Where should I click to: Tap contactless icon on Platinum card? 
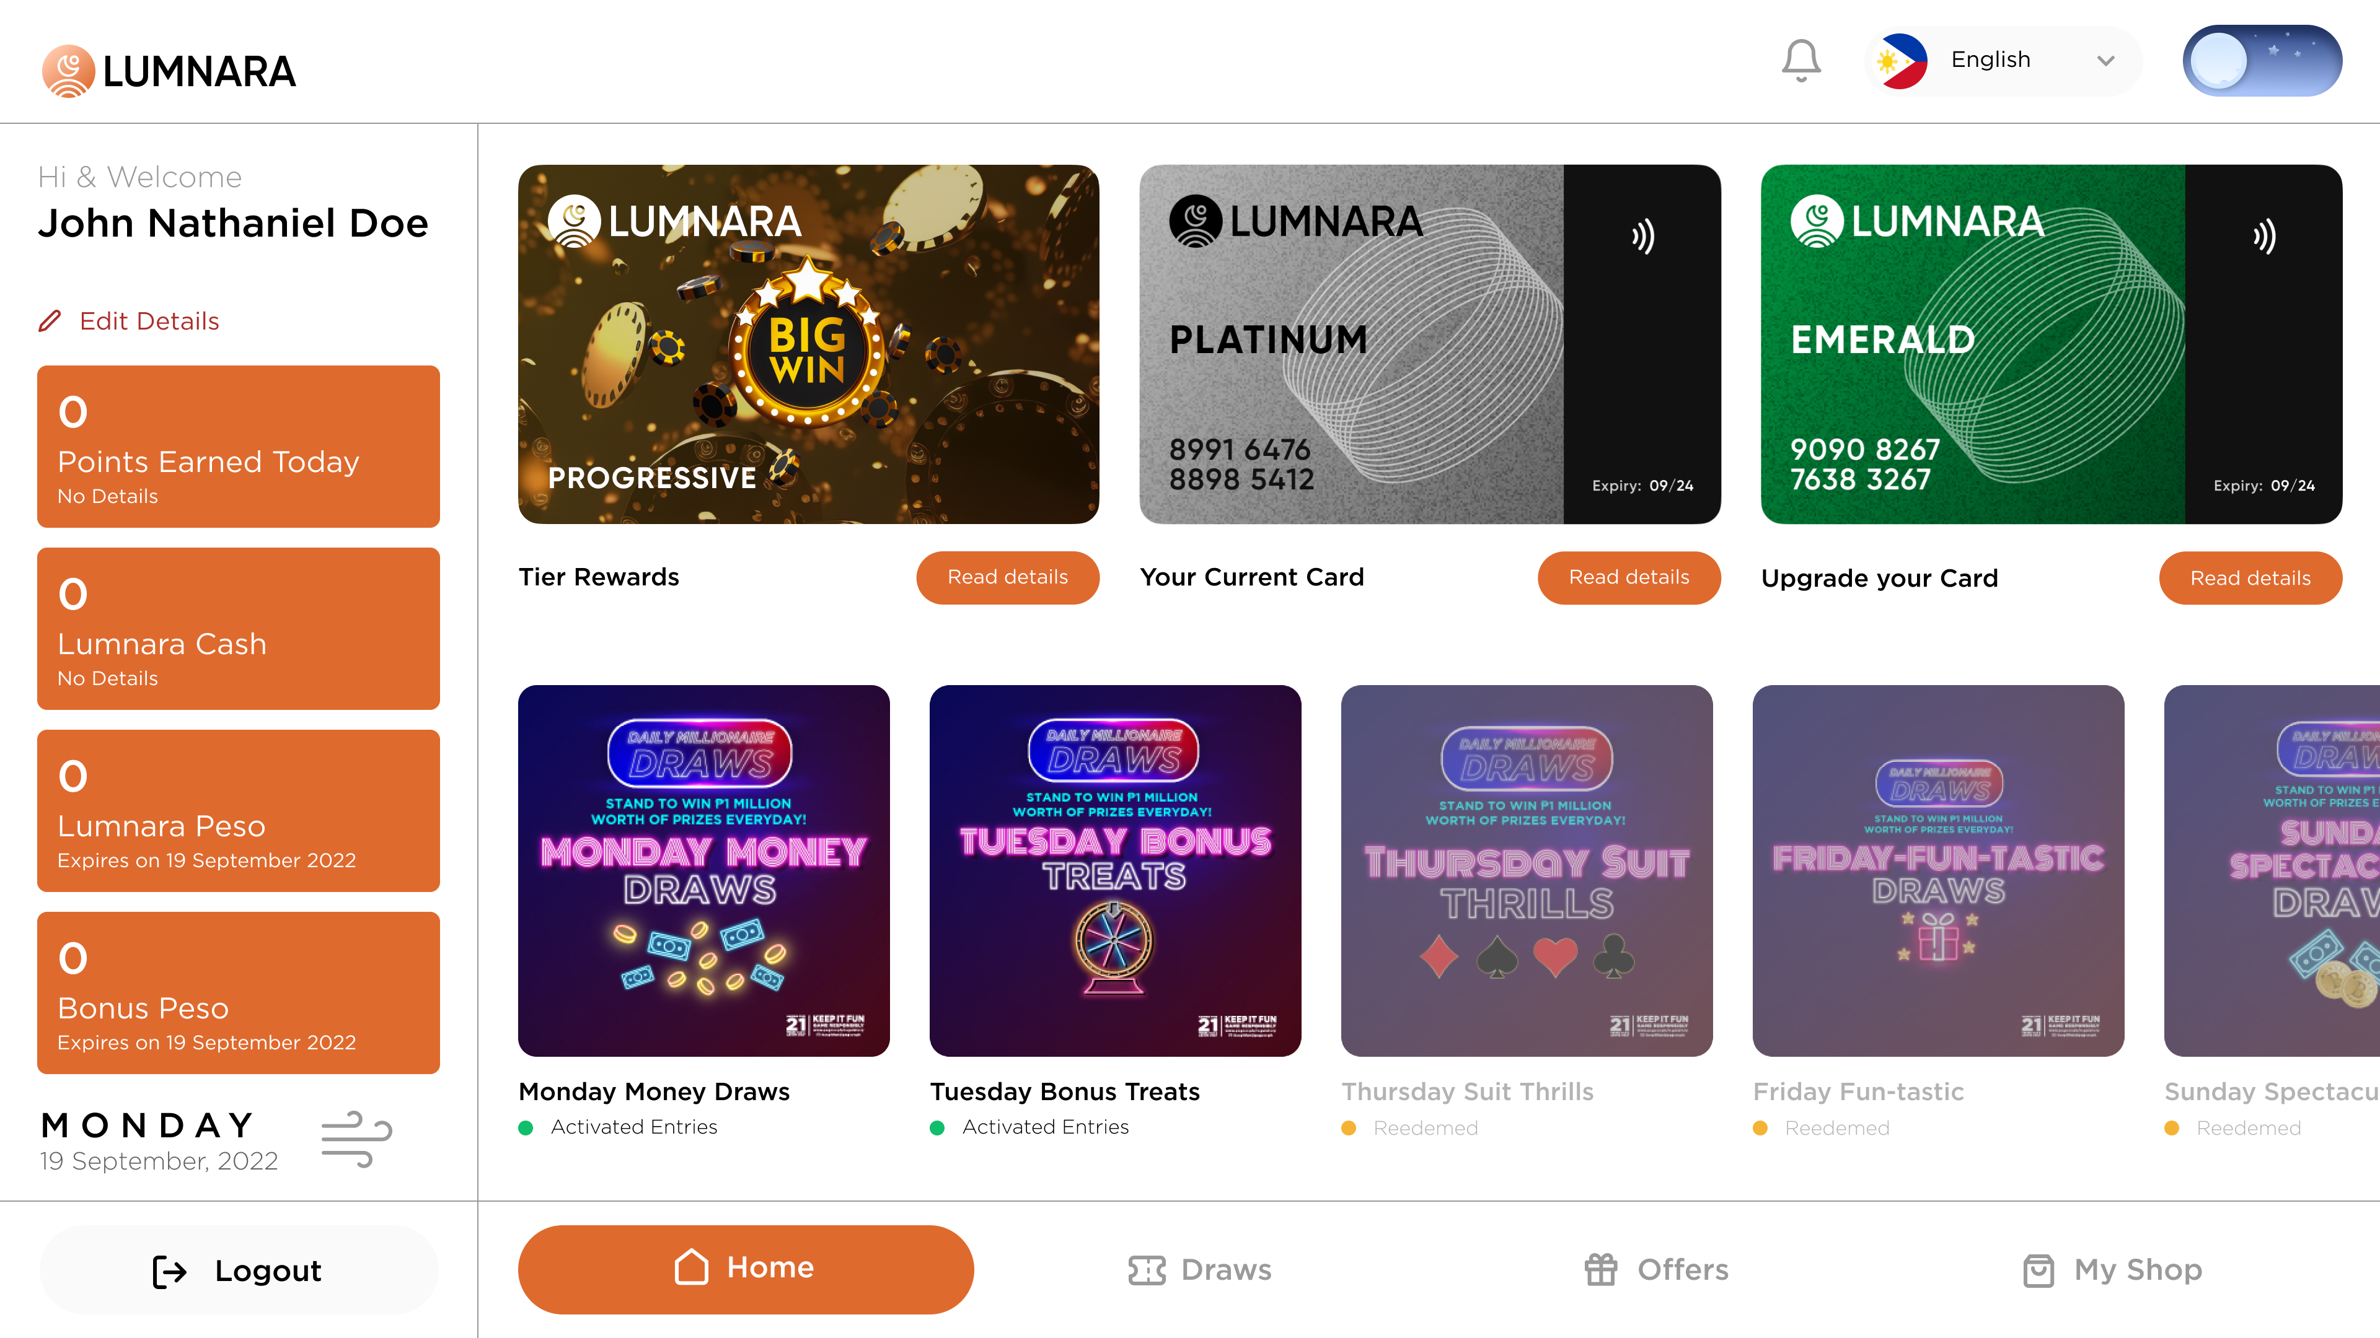[x=1642, y=237]
